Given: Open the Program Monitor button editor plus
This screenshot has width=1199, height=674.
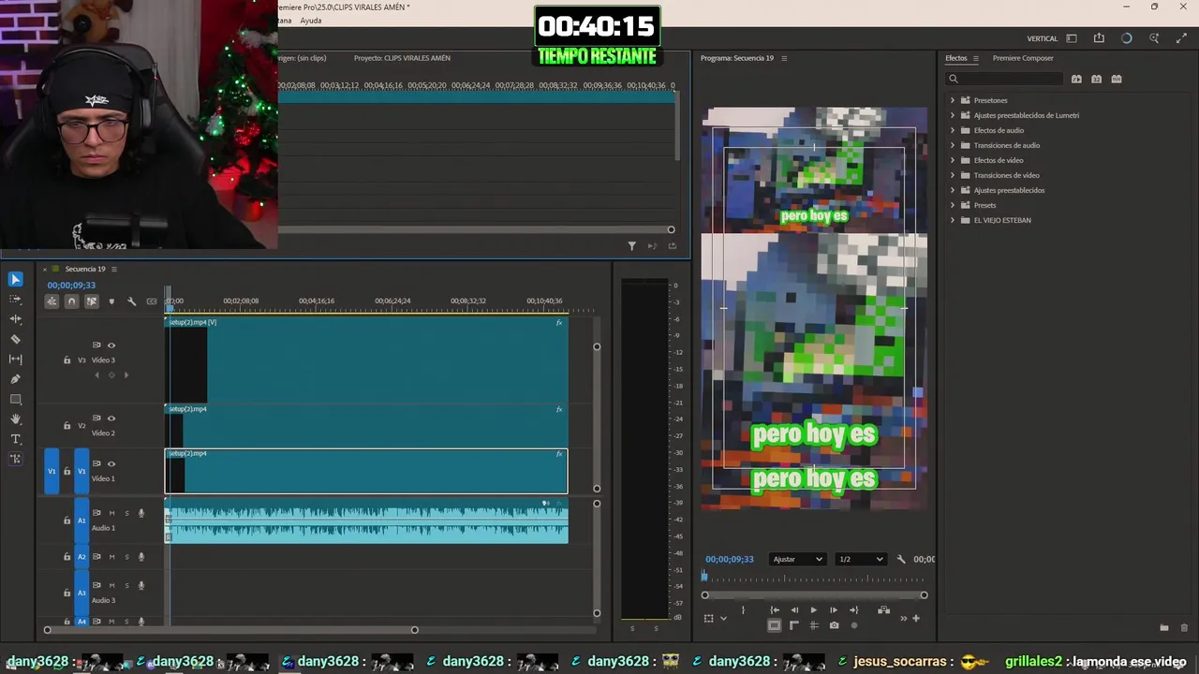Looking at the screenshot, I should (916, 618).
